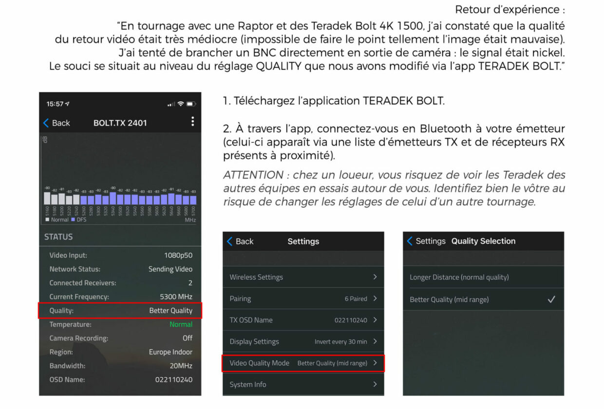Tap the Settings back arrow on Quality Selection screen
Viewport: 604px width, 409px height.
tap(410, 241)
